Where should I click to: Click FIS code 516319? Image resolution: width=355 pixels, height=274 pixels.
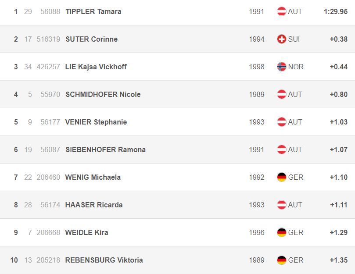48,39
